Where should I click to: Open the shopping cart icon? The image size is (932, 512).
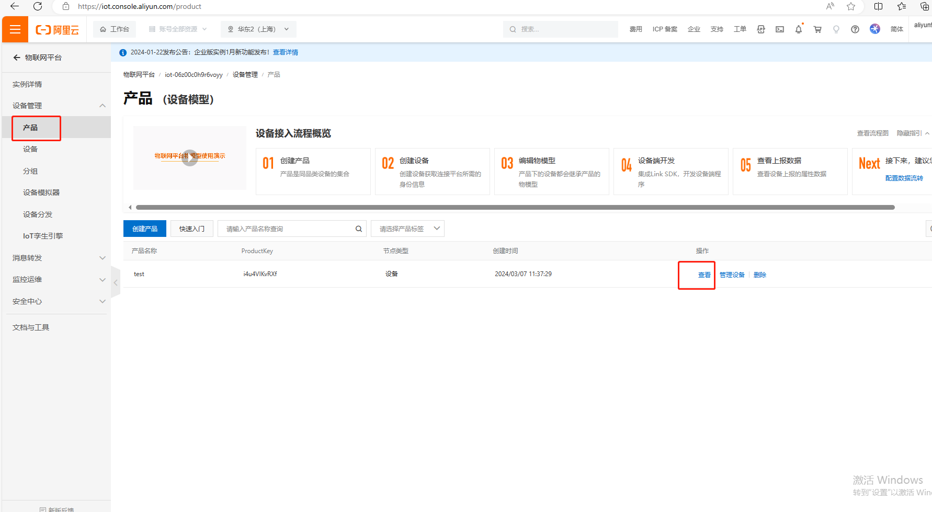pos(817,29)
